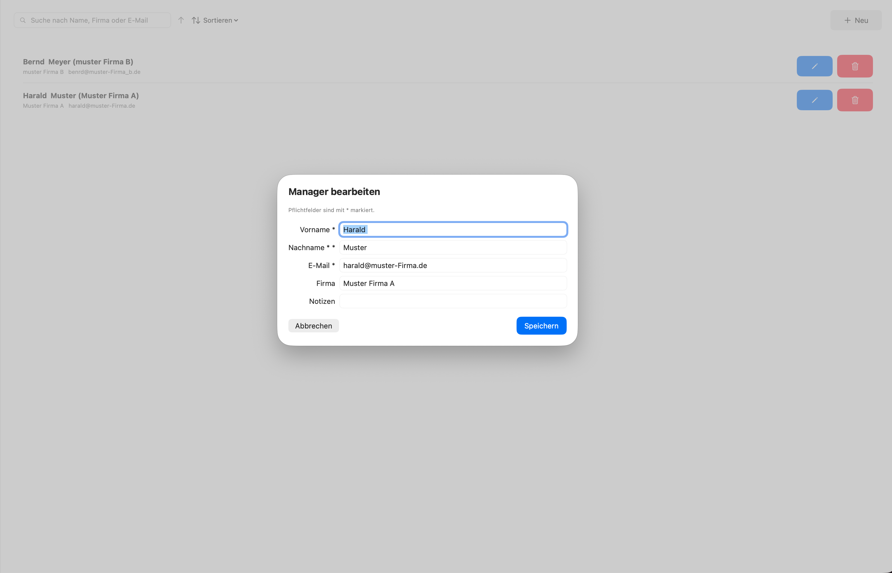Open the Sortieren dropdown

(x=218, y=20)
